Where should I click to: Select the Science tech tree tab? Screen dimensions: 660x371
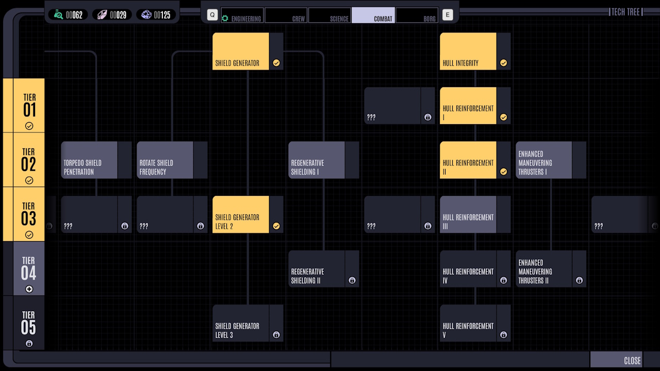point(329,18)
